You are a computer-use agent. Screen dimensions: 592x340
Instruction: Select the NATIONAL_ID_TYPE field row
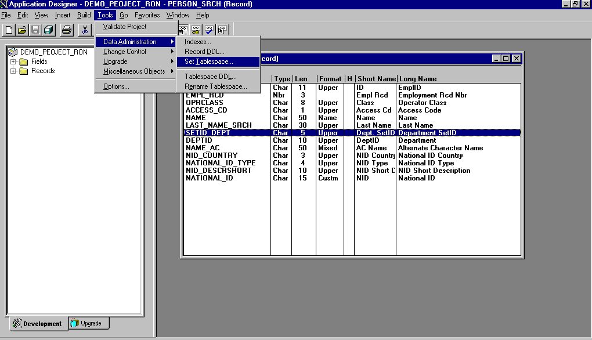point(352,163)
